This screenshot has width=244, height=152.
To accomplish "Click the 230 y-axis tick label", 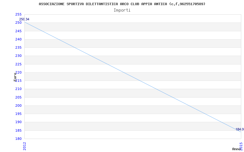I will tap(18, 56).
